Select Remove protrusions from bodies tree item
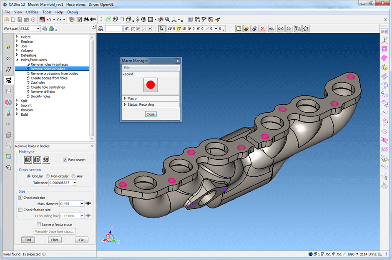The height and width of the screenshot is (260, 392). 54,74
